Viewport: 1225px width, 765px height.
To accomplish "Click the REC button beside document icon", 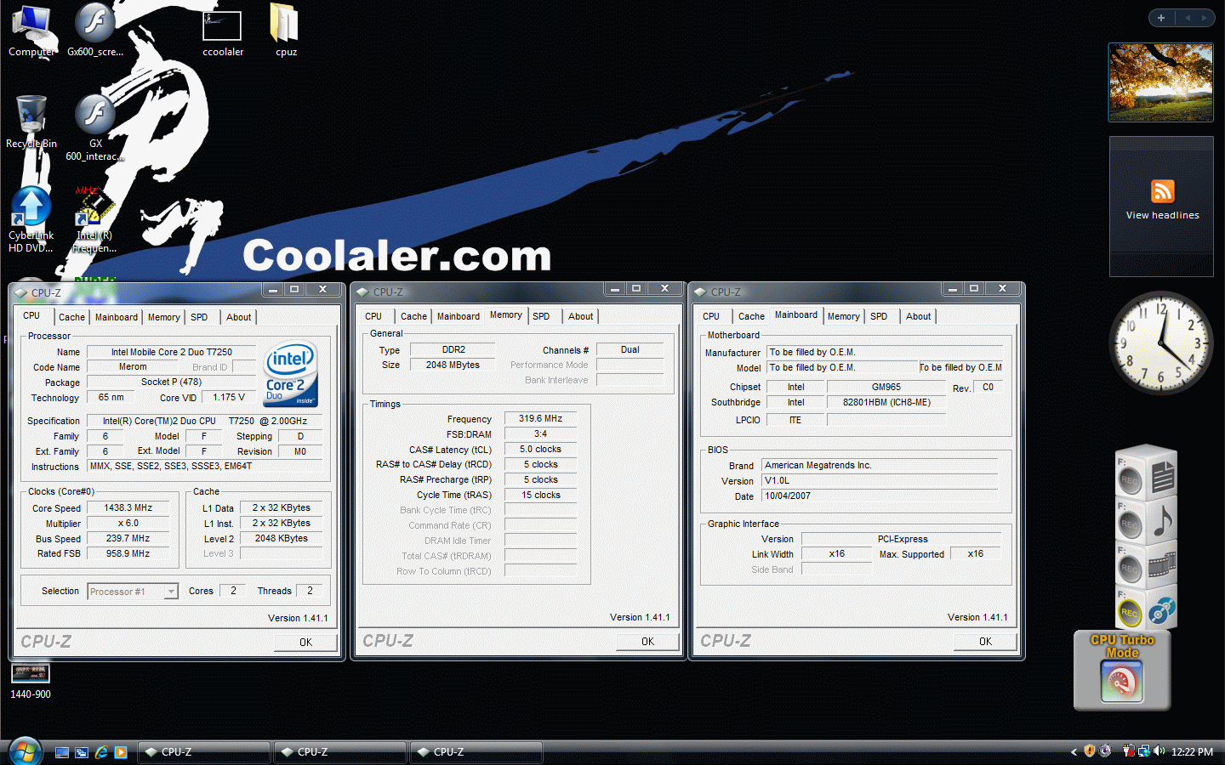I will (1130, 479).
